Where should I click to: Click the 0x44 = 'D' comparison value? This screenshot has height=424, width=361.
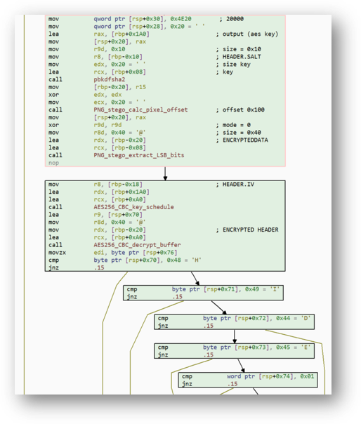click(x=294, y=318)
